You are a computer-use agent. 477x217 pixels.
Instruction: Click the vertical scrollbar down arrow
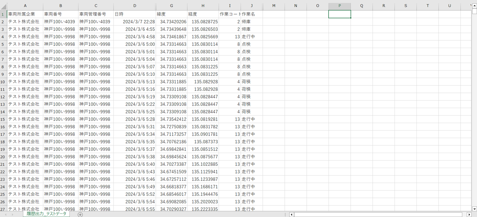click(474, 209)
